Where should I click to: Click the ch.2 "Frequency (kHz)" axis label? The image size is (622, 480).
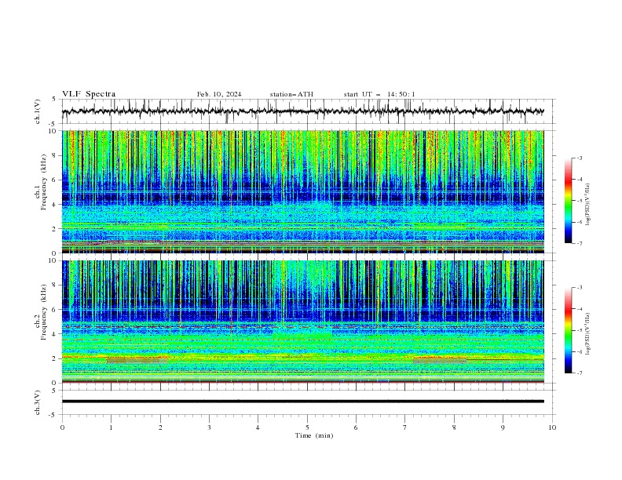pyautogui.click(x=43, y=311)
